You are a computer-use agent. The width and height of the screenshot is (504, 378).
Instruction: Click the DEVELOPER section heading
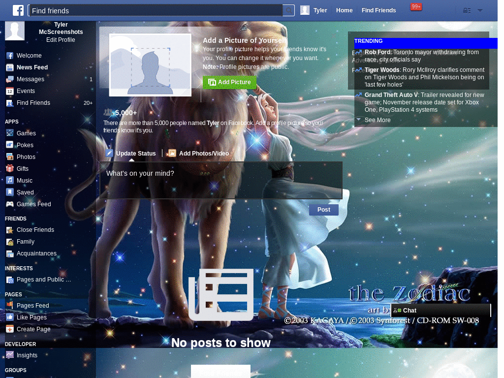coord(21,344)
